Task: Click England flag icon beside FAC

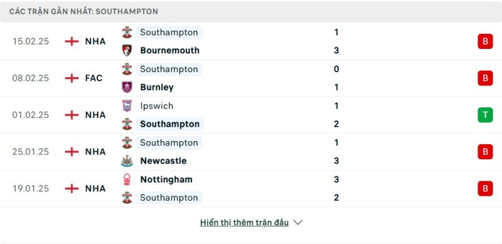Action: pos(72,78)
